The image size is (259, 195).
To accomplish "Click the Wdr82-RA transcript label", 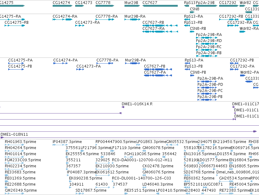I will (x=249, y=29).
